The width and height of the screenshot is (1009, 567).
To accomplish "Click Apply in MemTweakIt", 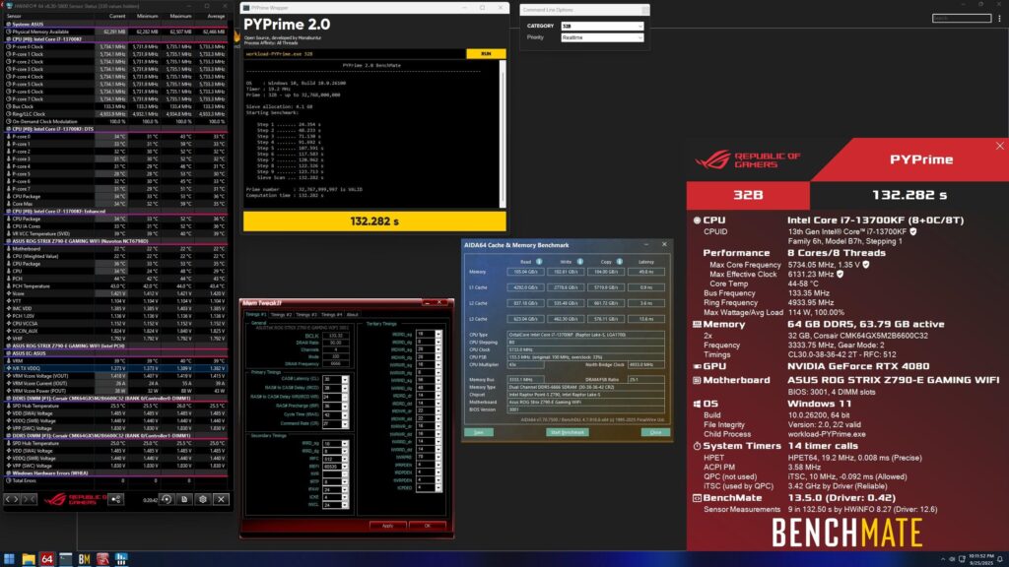I will tap(387, 526).
